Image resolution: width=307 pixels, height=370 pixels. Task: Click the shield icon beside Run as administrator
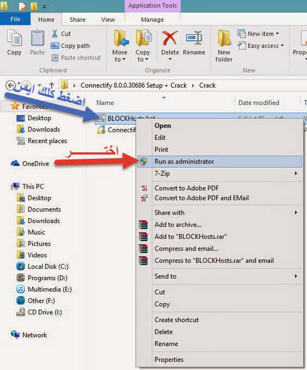click(143, 162)
